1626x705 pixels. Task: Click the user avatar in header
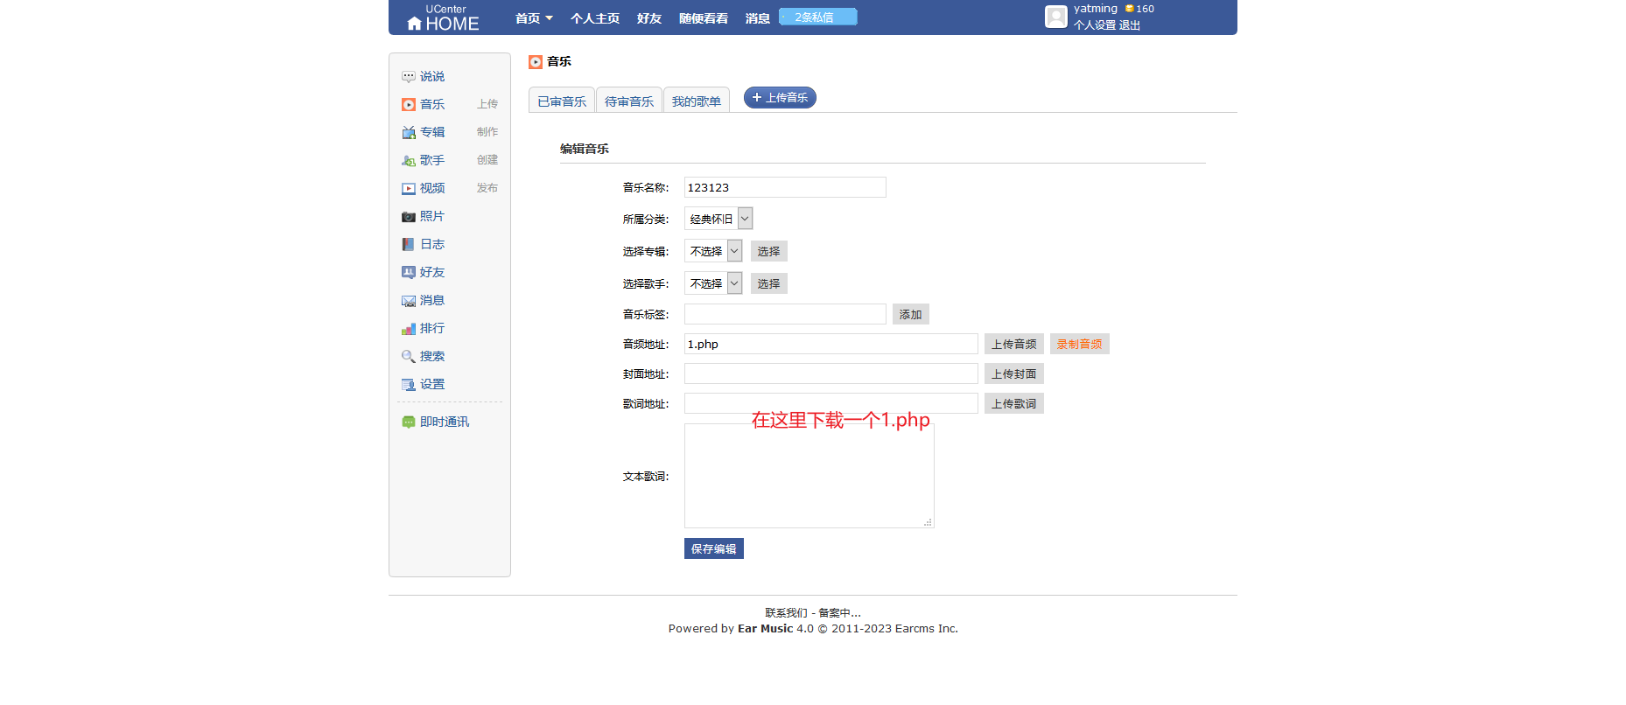1056,17
